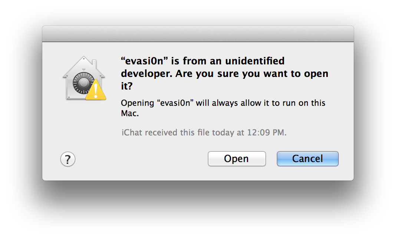Click the word "iChat" in the gray text
The height and width of the screenshot is (239, 396).
pos(131,132)
